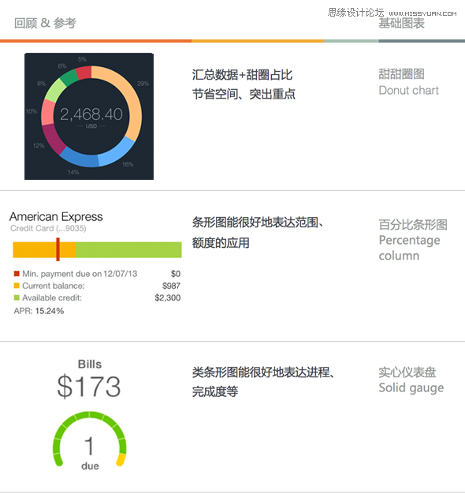Click the Current balance: label
This screenshot has height=494, width=465.
click(x=54, y=286)
